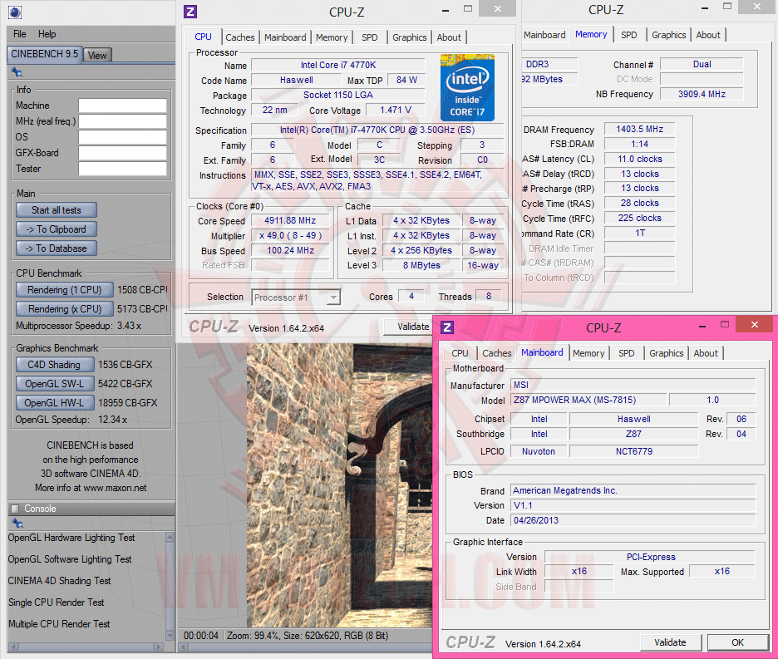Run the OpenGL SW-L benchmark
Image resolution: width=778 pixels, height=659 pixels.
[x=55, y=384]
